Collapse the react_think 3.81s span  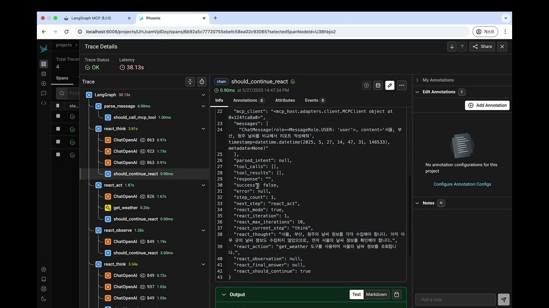203,129
